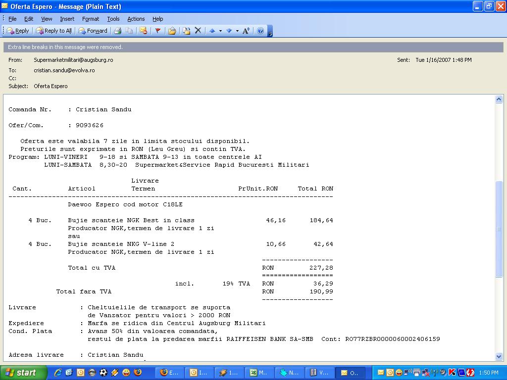Open the Actions menu

click(x=136, y=19)
